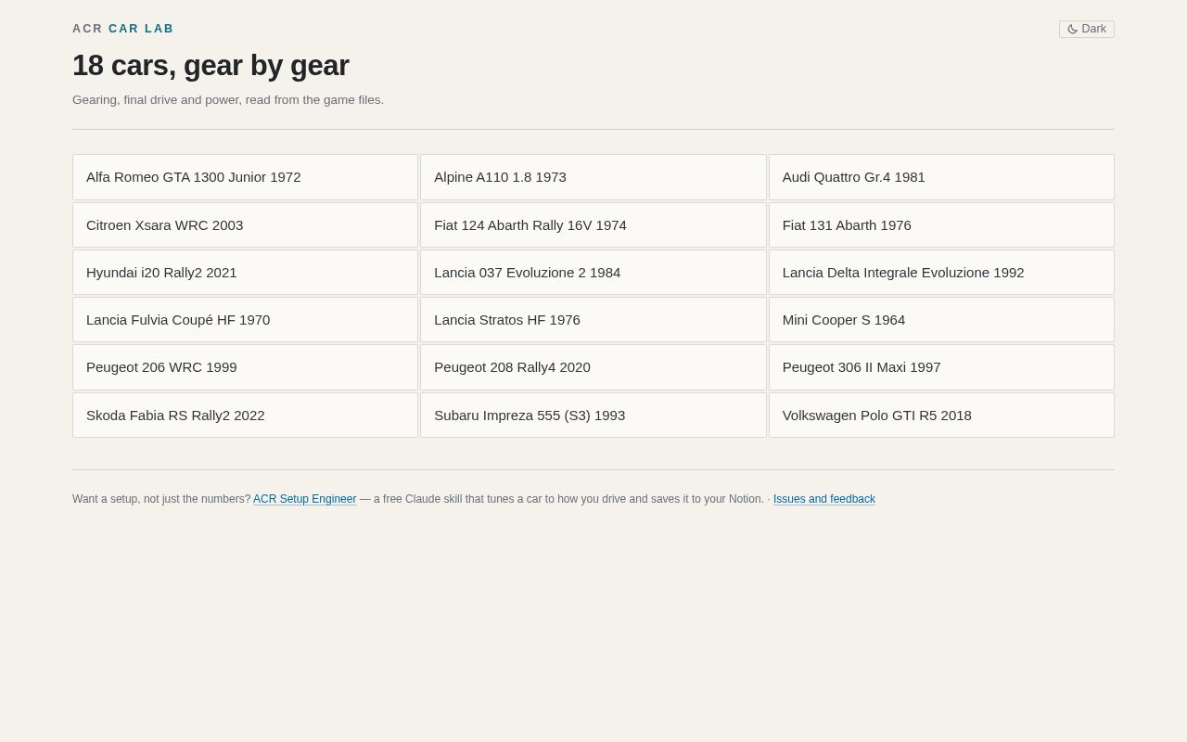This screenshot has height=742, width=1187.
Task: Open Alfa Romeo GTA 1300 Junior 1972
Action: coord(246,177)
